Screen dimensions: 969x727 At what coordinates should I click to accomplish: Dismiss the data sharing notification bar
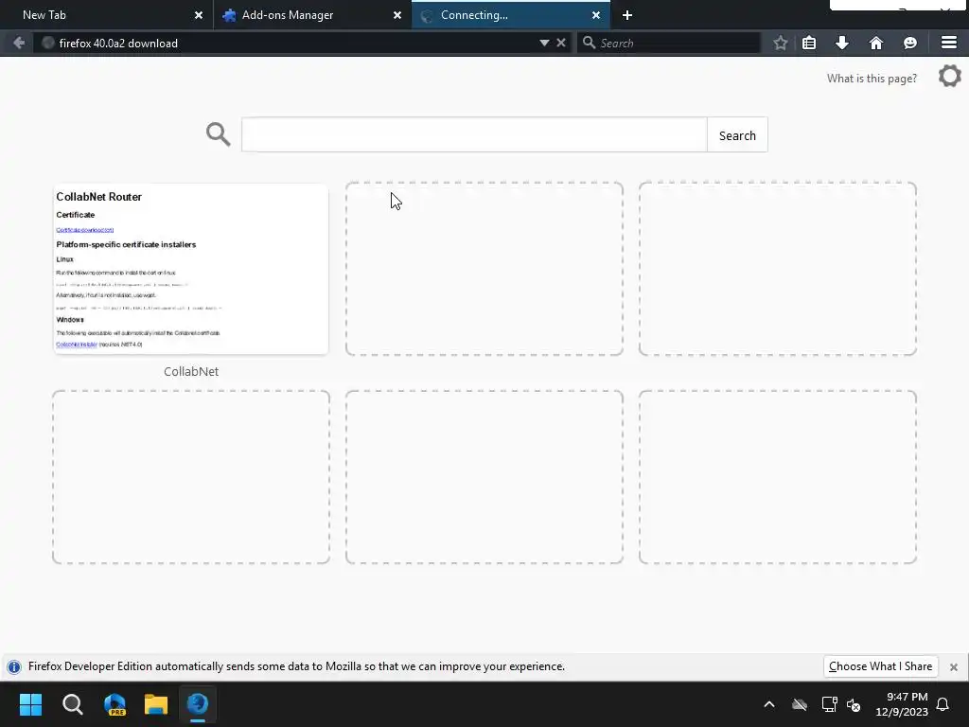point(954,667)
